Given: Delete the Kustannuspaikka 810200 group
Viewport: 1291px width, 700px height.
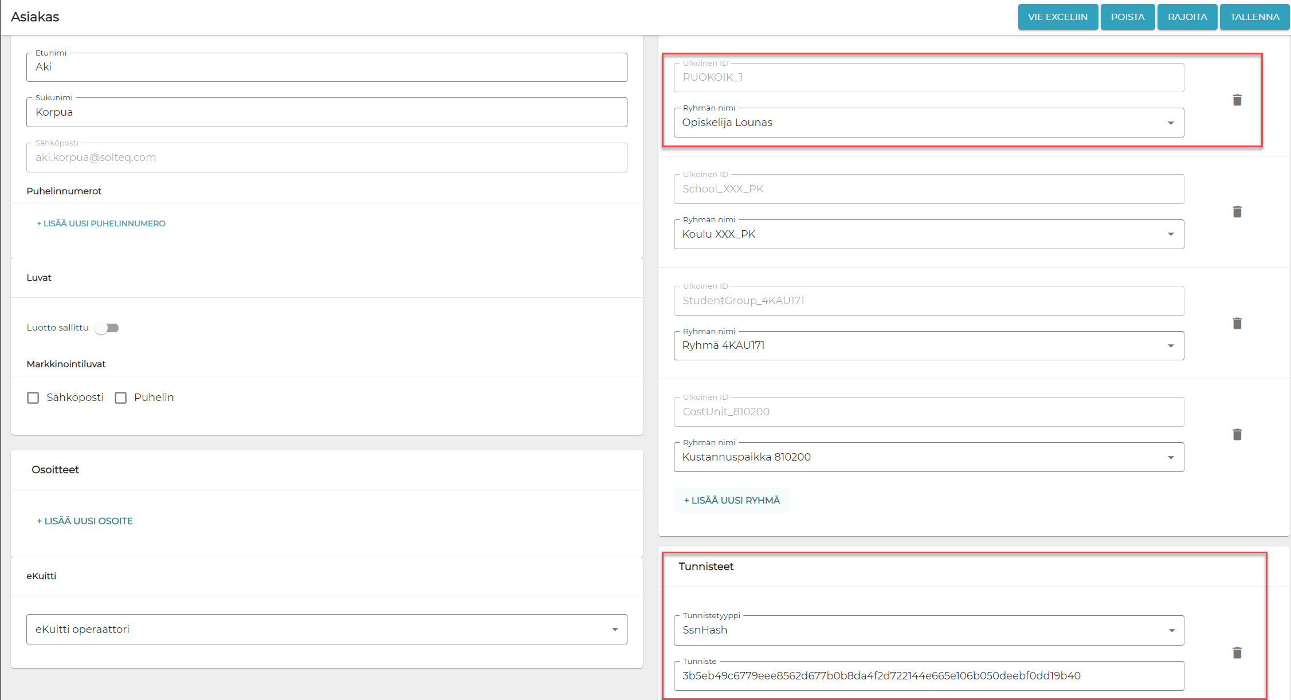Looking at the screenshot, I should point(1237,435).
